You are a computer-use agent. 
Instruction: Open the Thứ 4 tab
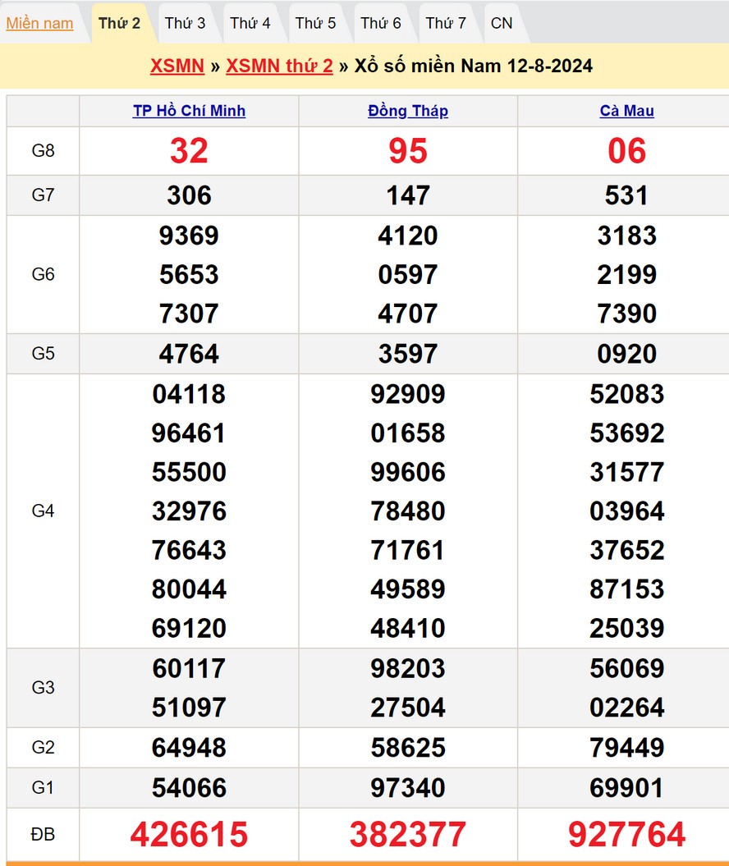pyautogui.click(x=250, y=23)
